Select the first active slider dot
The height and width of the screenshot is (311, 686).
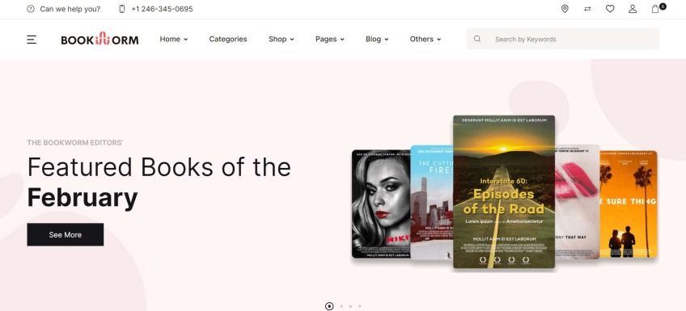click(329, 306)
